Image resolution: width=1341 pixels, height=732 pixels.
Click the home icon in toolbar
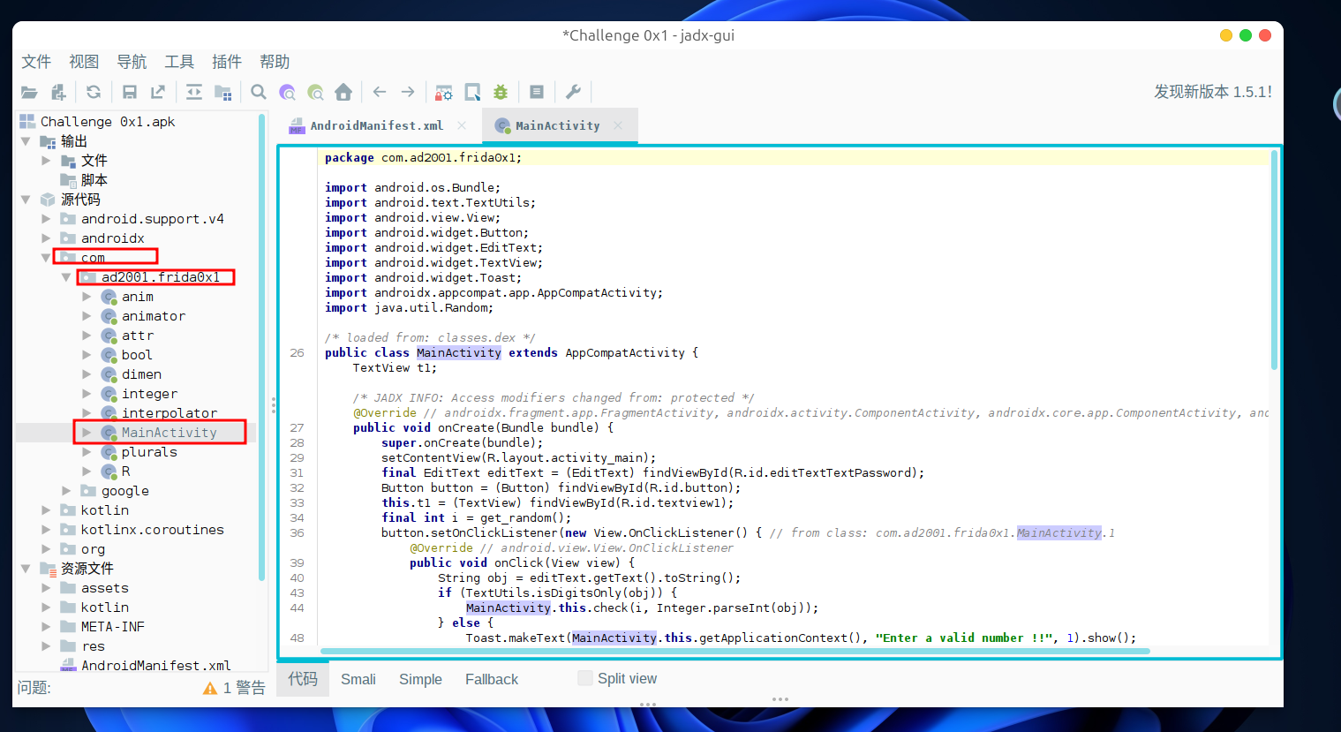[343, 92]
